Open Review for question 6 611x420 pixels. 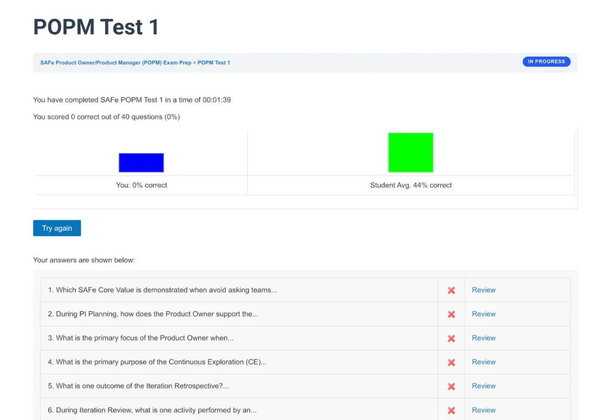[x=483, y=410]
